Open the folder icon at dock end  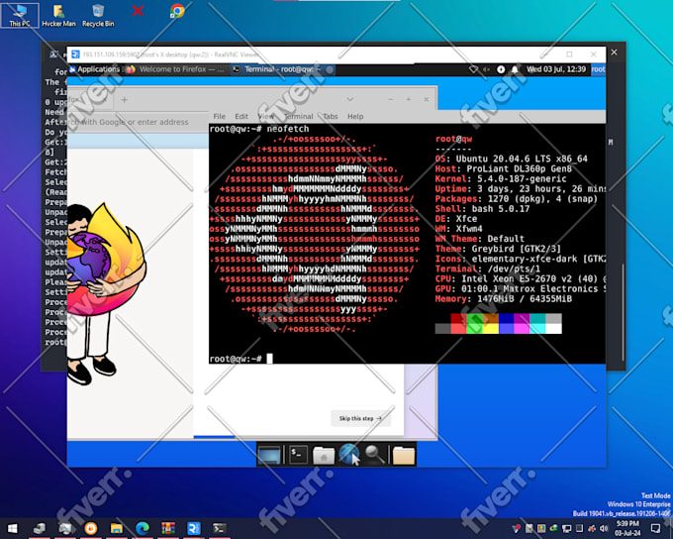pos(404,455)
